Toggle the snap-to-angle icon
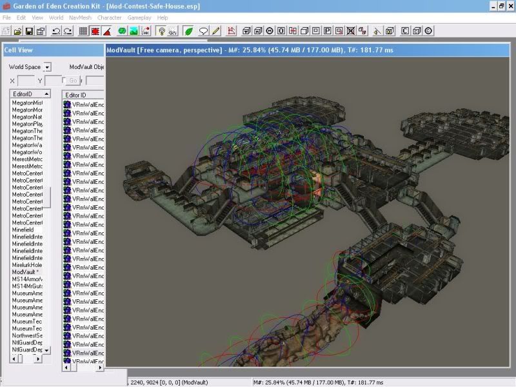 coord(107,31)
